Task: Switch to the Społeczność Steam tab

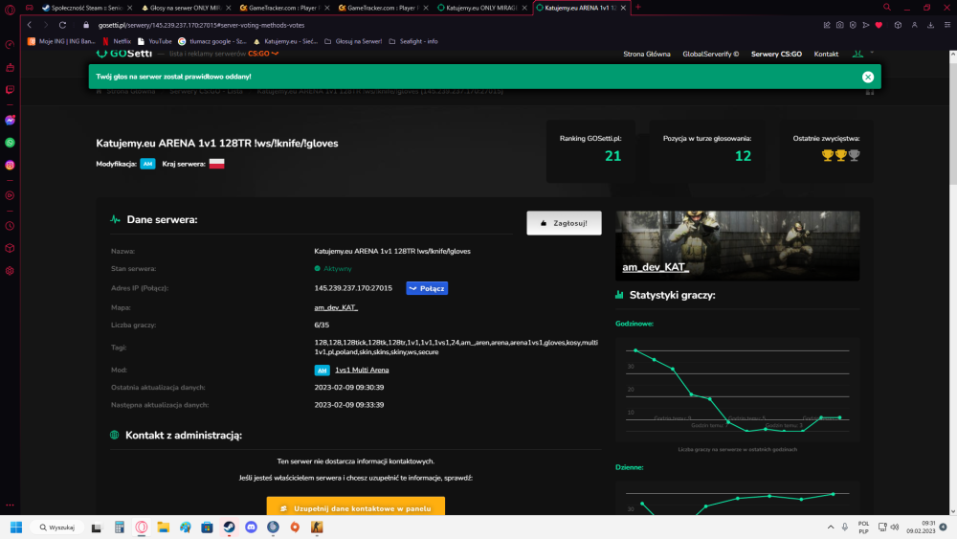Action: [86, 8]
